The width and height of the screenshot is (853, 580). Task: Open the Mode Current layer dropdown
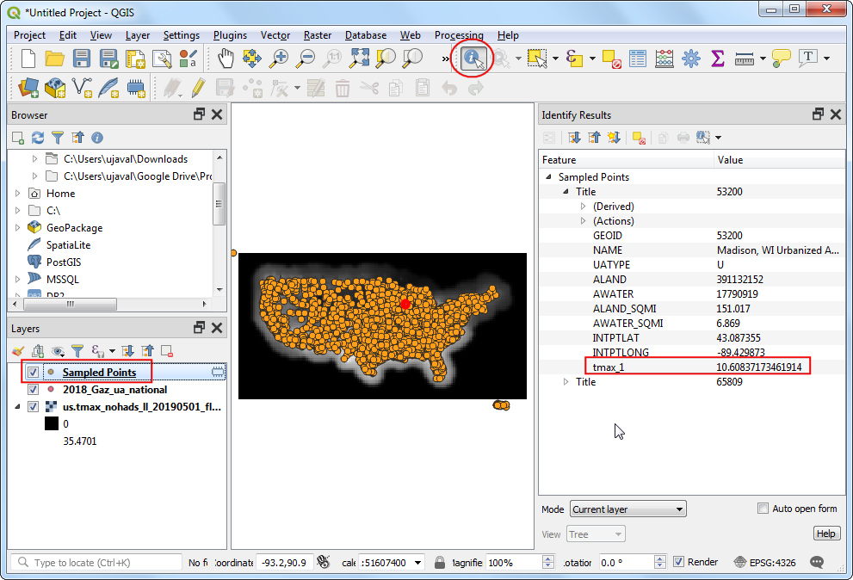(627, 509)
